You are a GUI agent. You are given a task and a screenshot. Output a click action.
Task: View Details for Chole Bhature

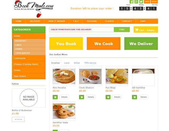click(x=91, y=97)
